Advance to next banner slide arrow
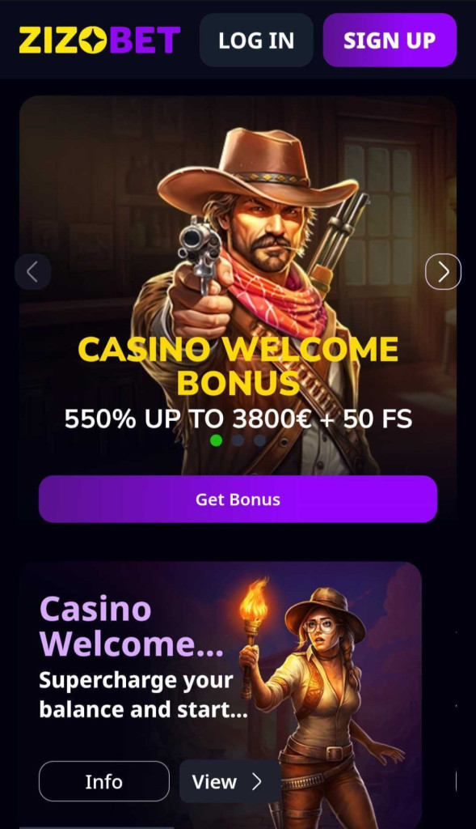 click(444, 272)
